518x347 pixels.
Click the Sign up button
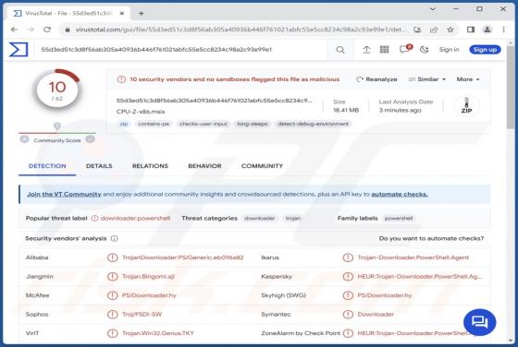tap(485, 50)
